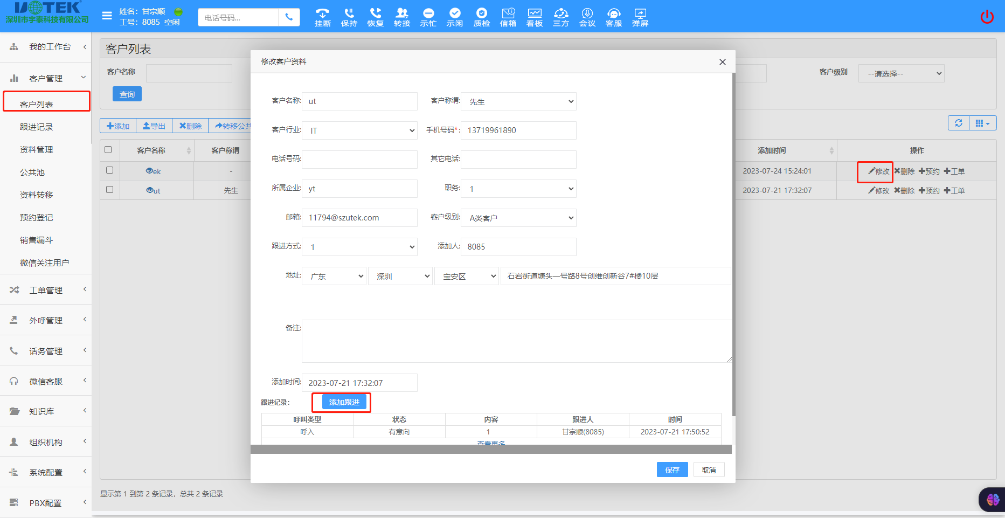The width and height of the screenshot is (1005, 518).
Task: Refresh the customer list table
Action: point(958,123)
